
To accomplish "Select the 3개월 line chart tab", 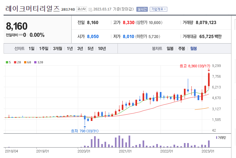I will click(58, 48).
